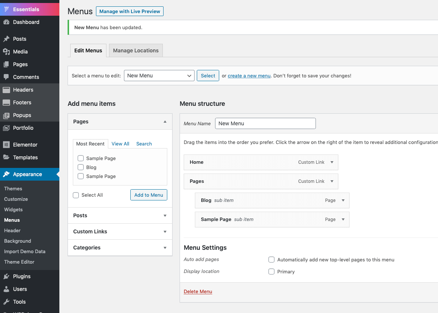Screen dimensions: 438x313
Task: Open the Media library icon
Action: coord(6,52)
